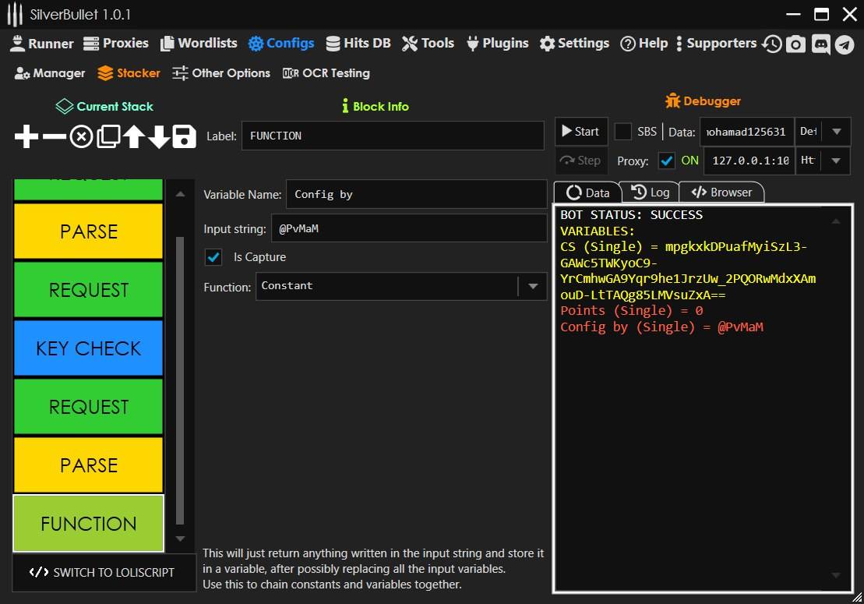The image size is (864, 604).
Task: Open the proxy type dropdown
Action: pos(837,161)
